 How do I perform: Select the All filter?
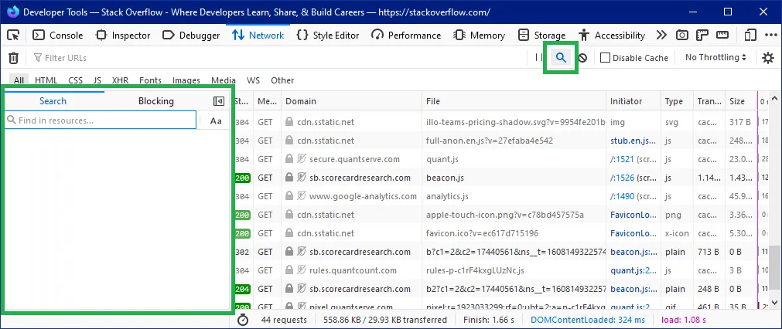coord(19,80)
